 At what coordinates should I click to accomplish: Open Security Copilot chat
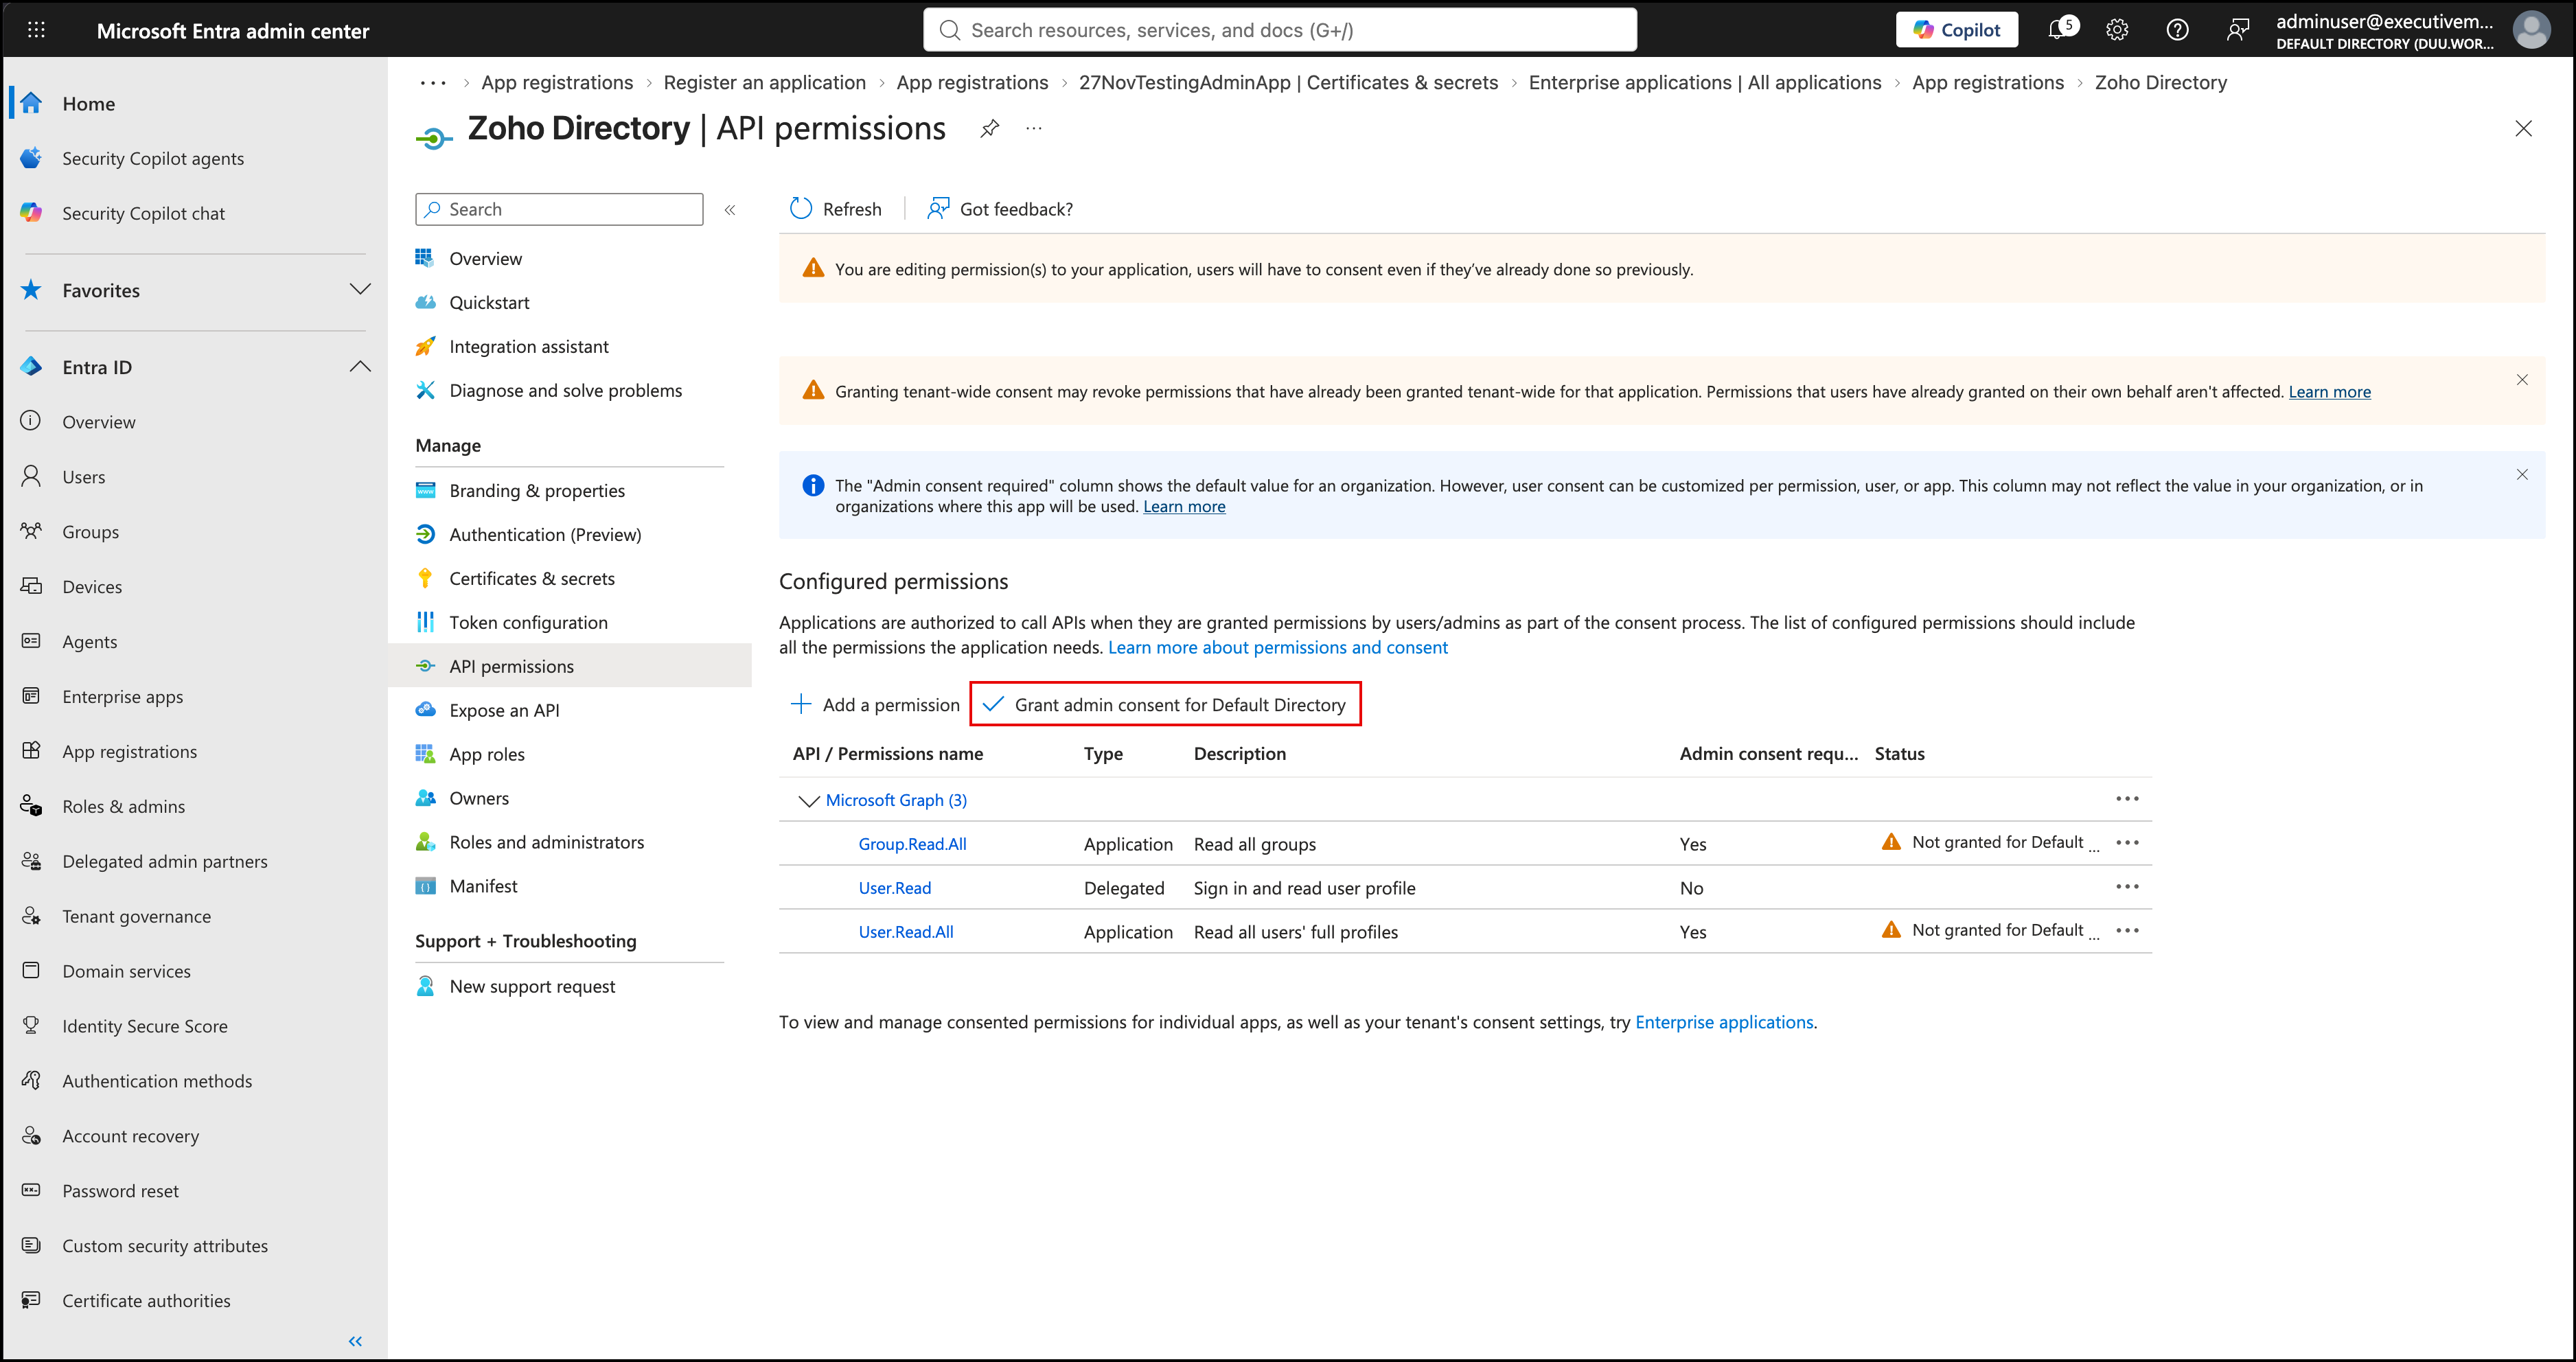click(143, 214)
